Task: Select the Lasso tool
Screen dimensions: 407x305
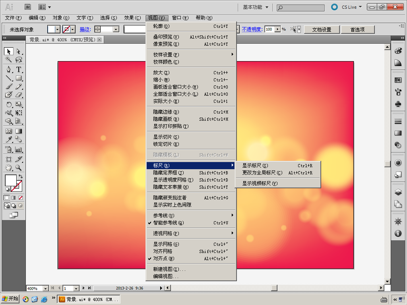Action: [x=18, y=60]
